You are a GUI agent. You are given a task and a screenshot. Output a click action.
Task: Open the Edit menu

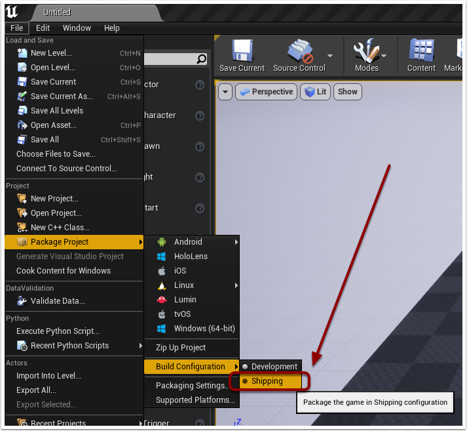(43, 28)
